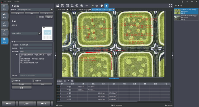Click the top 导出报告 button beside batch export
This screenshot has width=199, height=107.
(49, 17)
